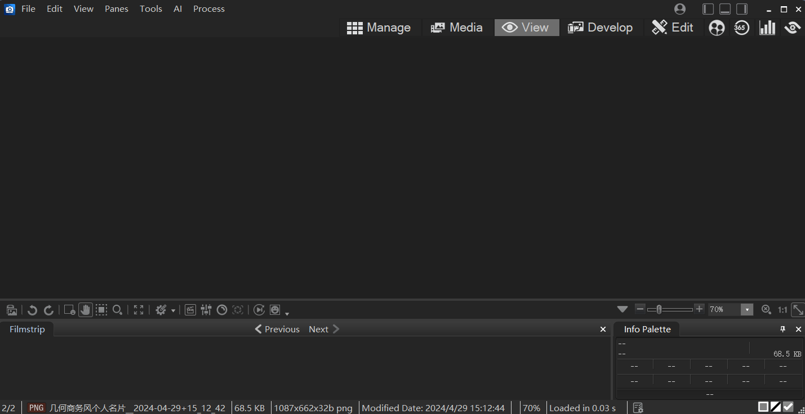This screenshot has height=414, width=805.
Task: Open the 365 mode icon
Action: click(x=741, y=28)
